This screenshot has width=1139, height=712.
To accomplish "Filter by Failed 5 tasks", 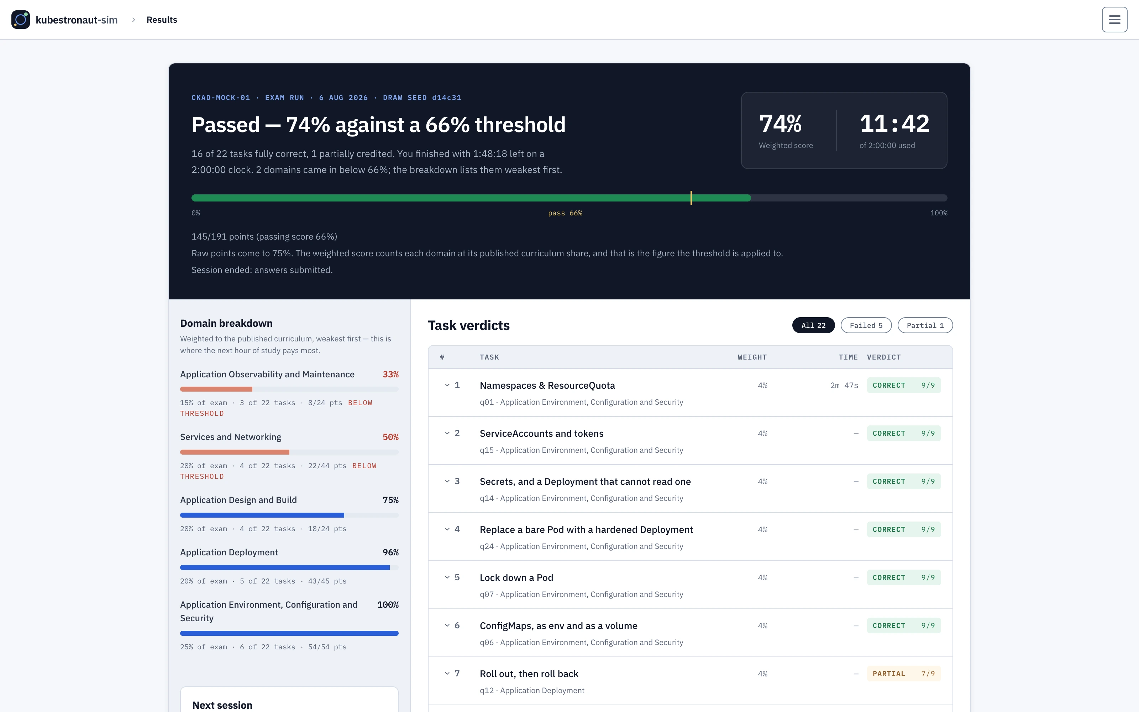I will (866, 325).
